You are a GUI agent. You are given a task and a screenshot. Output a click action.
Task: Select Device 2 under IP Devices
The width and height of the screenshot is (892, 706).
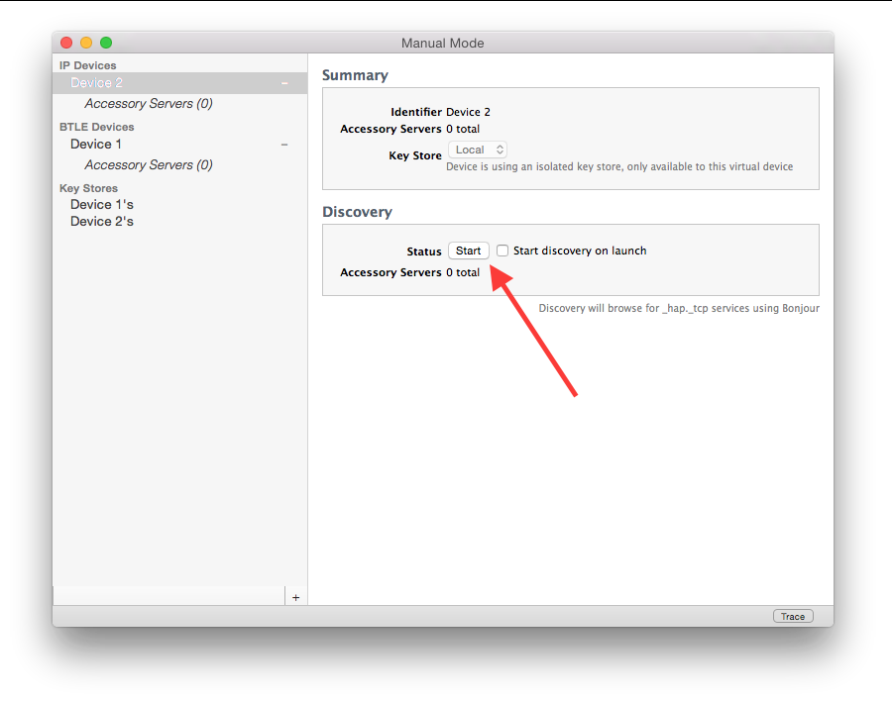(x=179, y=83)
